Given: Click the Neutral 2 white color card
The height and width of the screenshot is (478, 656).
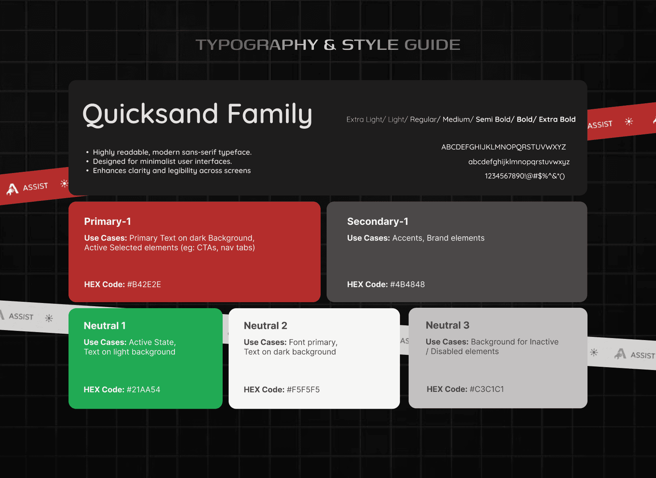Looking at the screenshot, I should point(314,358).
